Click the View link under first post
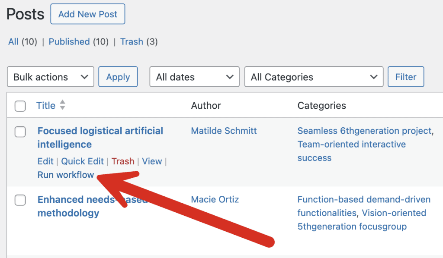443x258 pixels. point(152,161)
